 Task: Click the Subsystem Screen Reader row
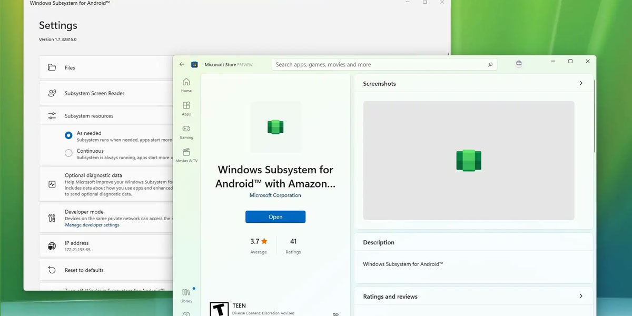(x=106, y=93)
